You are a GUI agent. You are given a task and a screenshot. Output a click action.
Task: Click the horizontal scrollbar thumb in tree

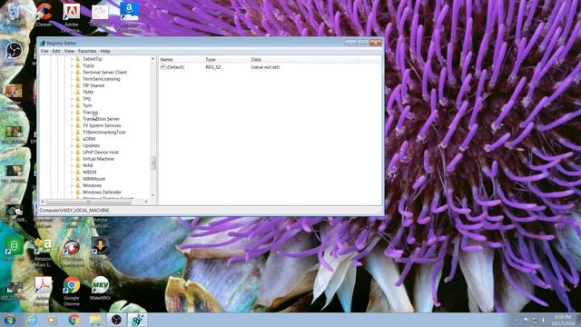(88, 202)
